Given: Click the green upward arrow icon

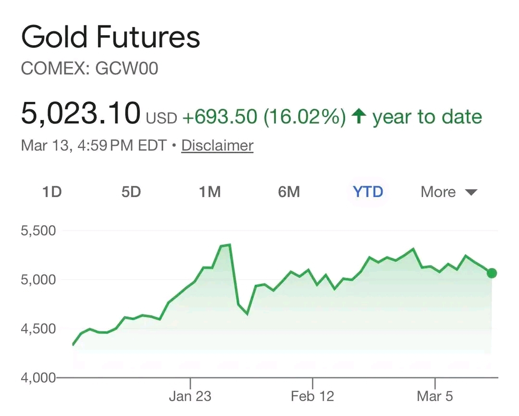Looking at the screenshot, I should [x=358, y=117].
